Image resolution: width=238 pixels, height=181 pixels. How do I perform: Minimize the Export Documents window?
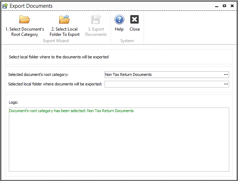(x=217, y=6)
